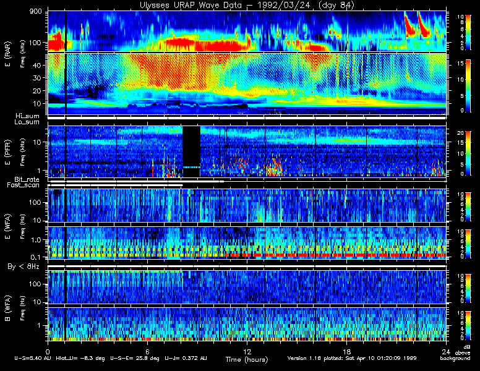480x371 pixels.
Task: Click the 'Time (hours)' axis title
Action: point(247,360)
